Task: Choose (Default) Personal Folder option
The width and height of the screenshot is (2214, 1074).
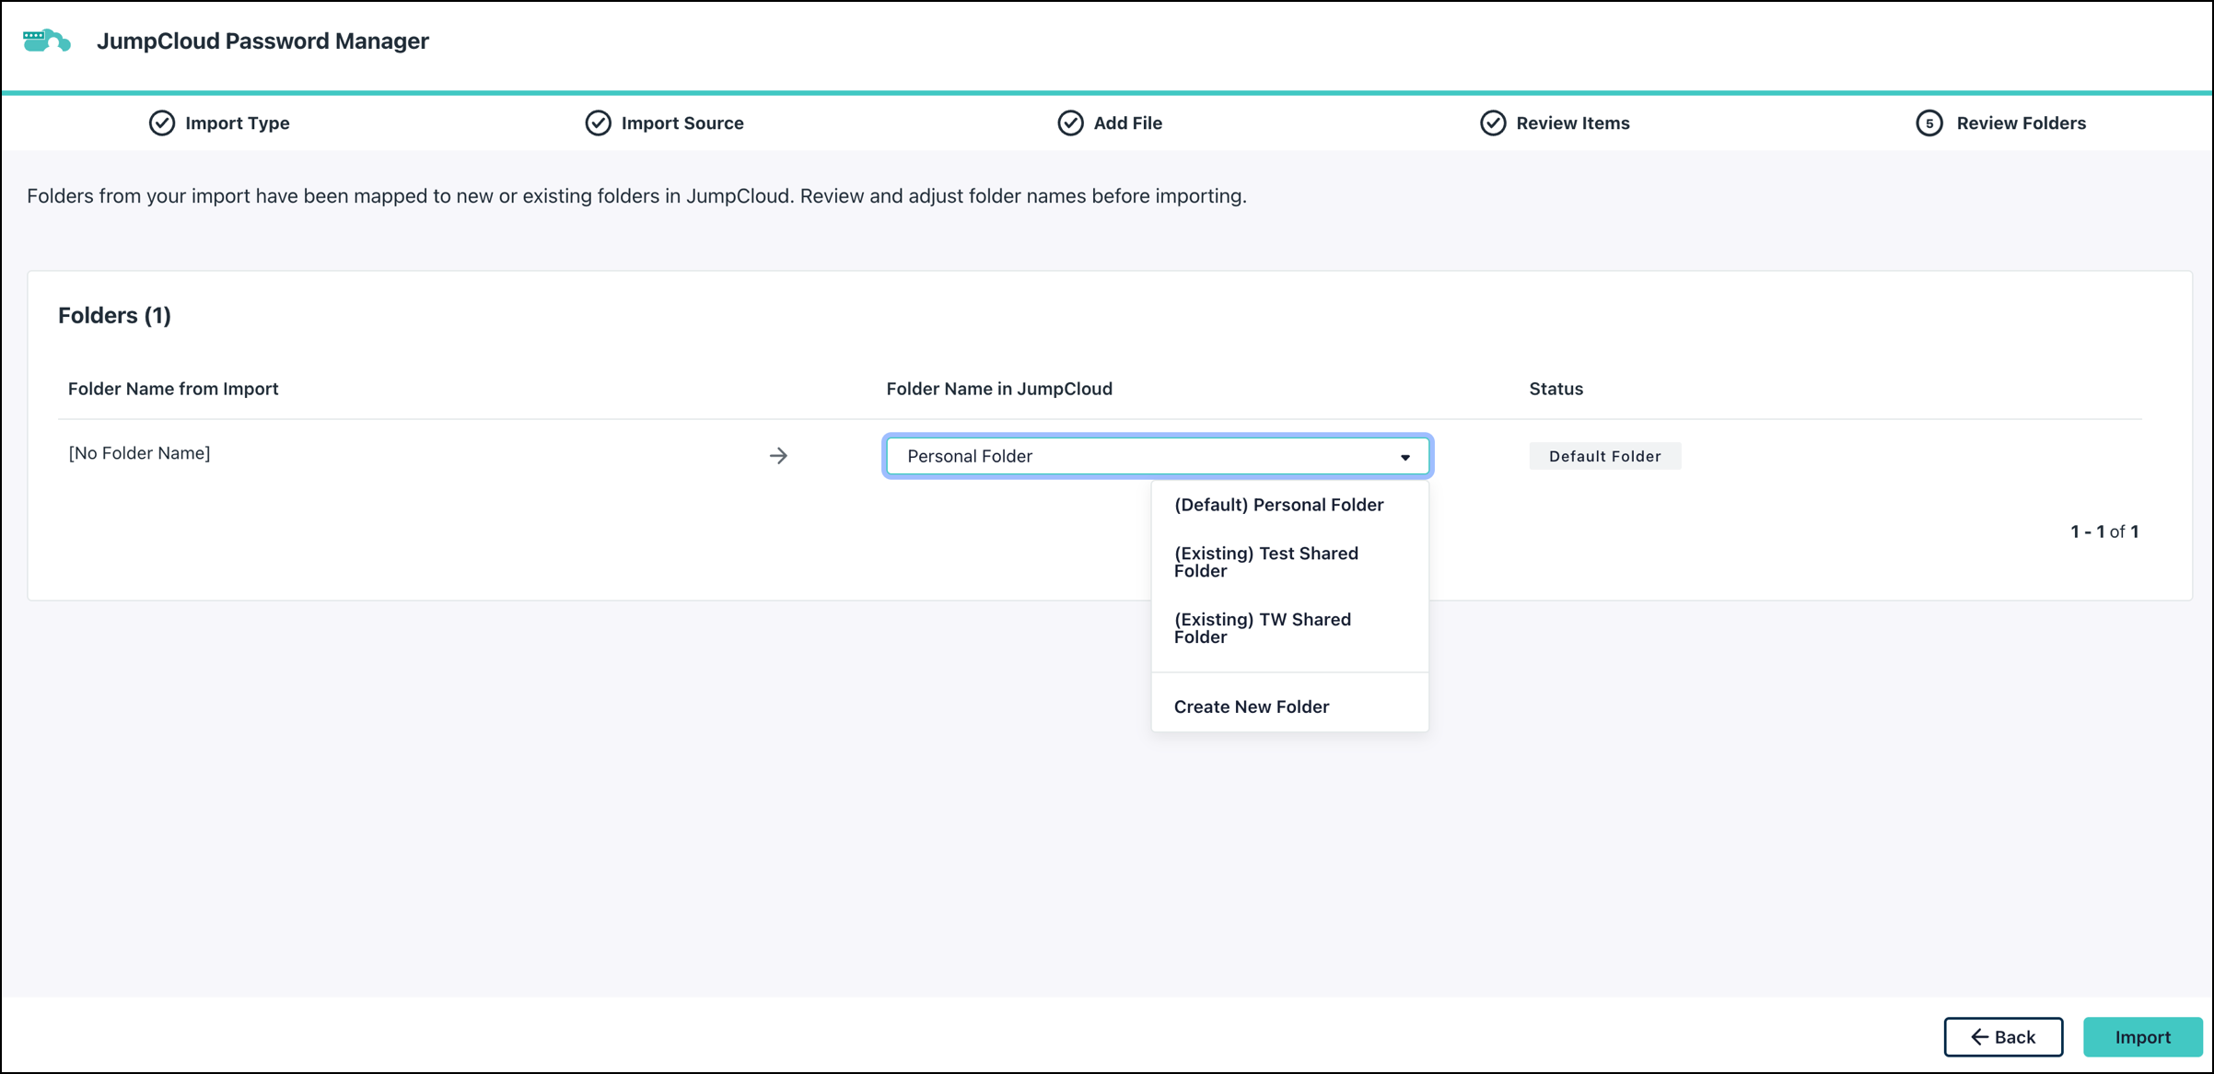Action: [1289, 505]
